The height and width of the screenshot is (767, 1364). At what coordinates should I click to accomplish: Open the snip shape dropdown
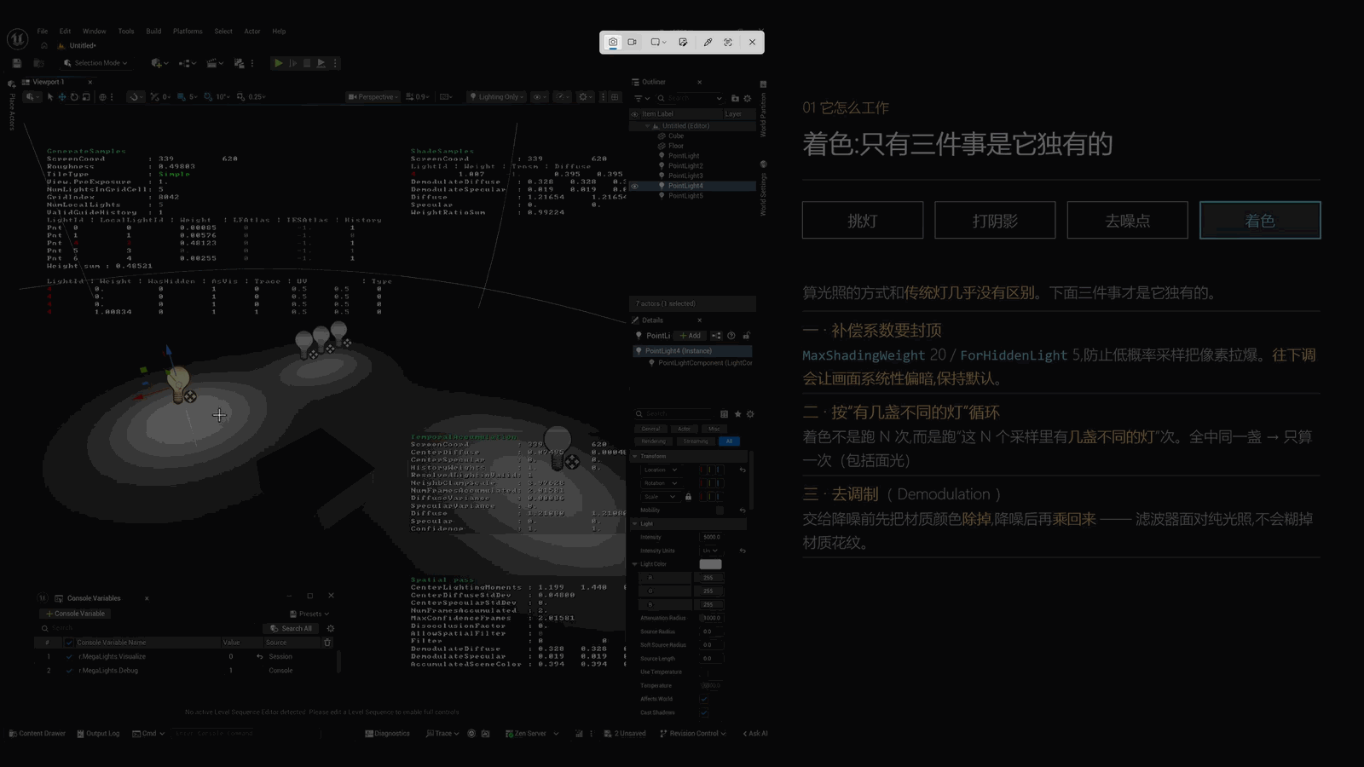pyautogui.click(x=659, y=42)
